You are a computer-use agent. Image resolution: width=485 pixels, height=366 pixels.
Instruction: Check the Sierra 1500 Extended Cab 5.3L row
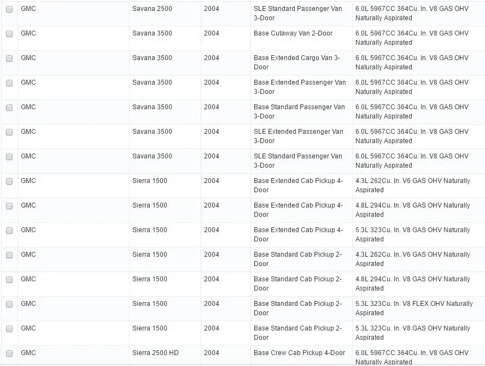pyautogui.click(x=9, y=231)
